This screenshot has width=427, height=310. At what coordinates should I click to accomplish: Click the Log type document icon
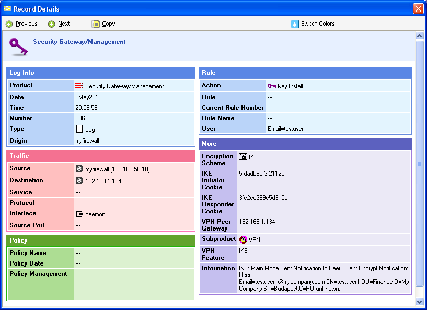coord(79,129)
